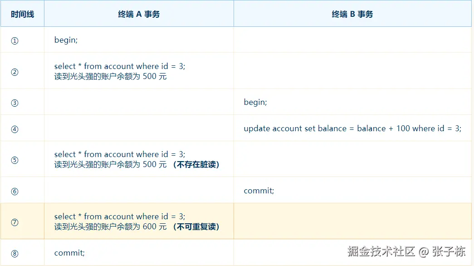Click 读到光头强的账户余额为 500 元 in row ②
Viewport: 474px width, 266px height.
110,76
